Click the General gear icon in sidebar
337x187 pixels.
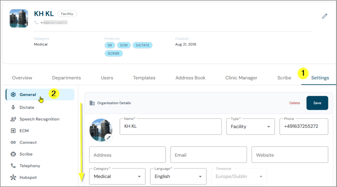(x=13, y=94)
